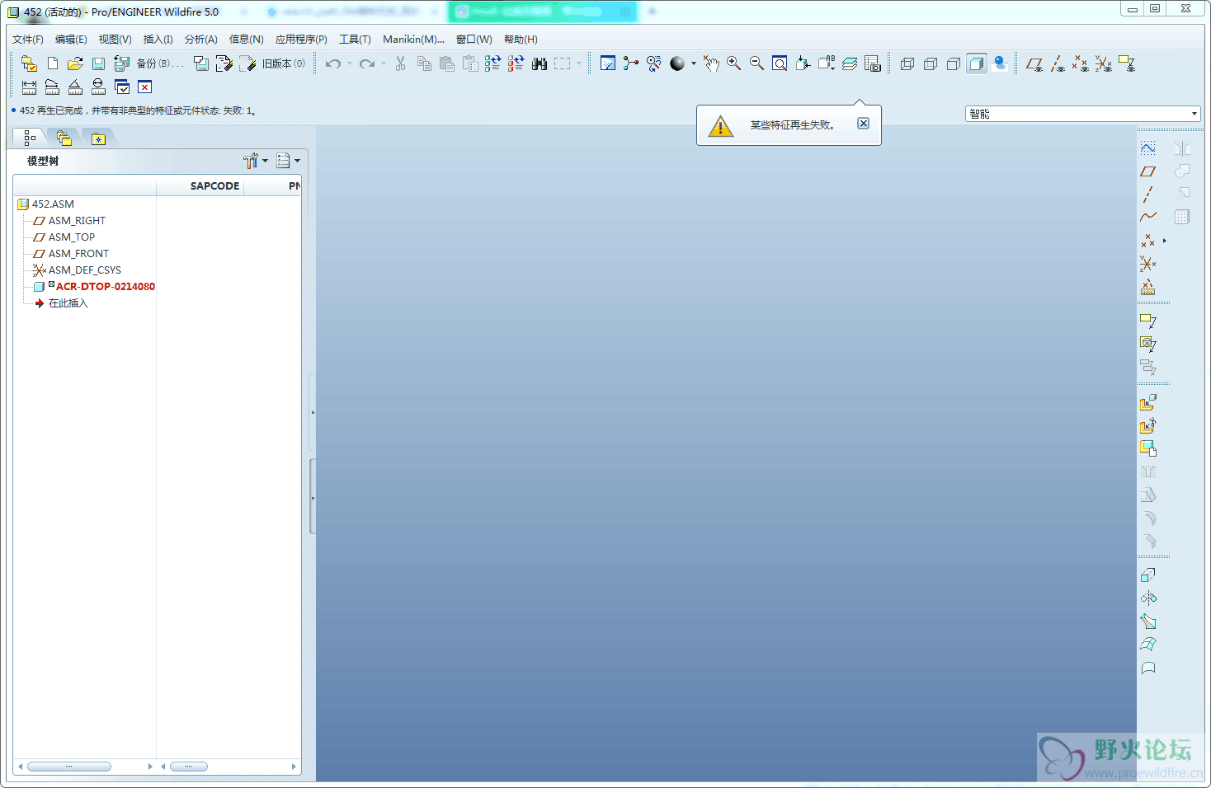This screenshot has height=788, width=1211.
Task: Toggle coordinate systems display
Action: 1104,63
